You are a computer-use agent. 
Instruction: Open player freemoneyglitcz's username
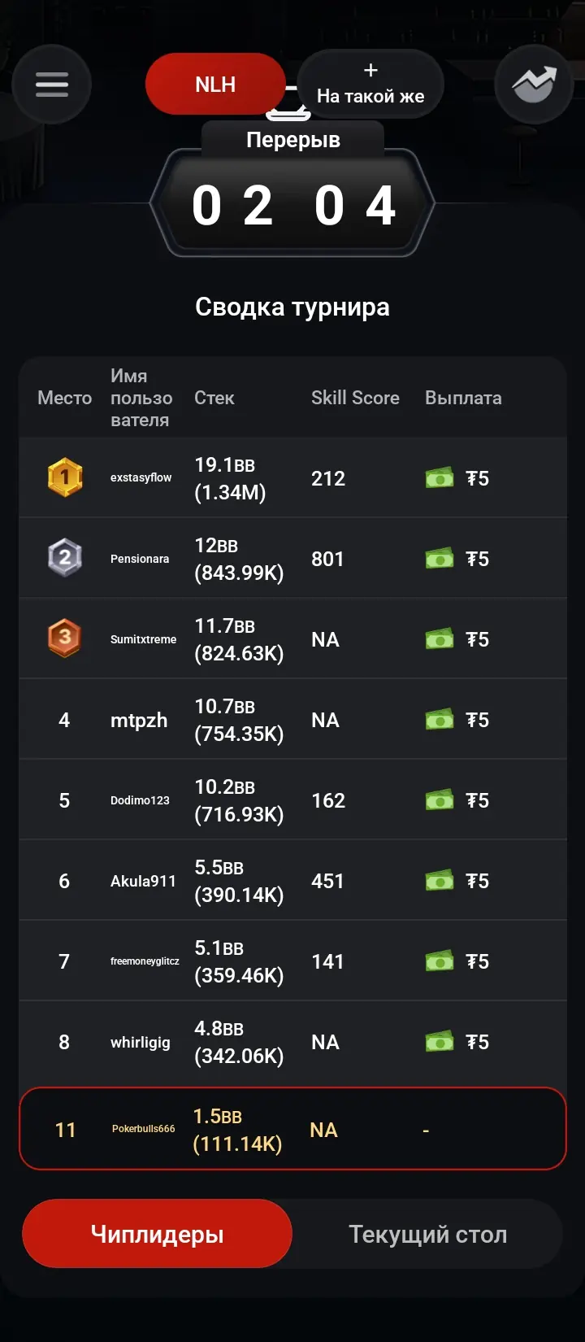[x=145, y=961]
